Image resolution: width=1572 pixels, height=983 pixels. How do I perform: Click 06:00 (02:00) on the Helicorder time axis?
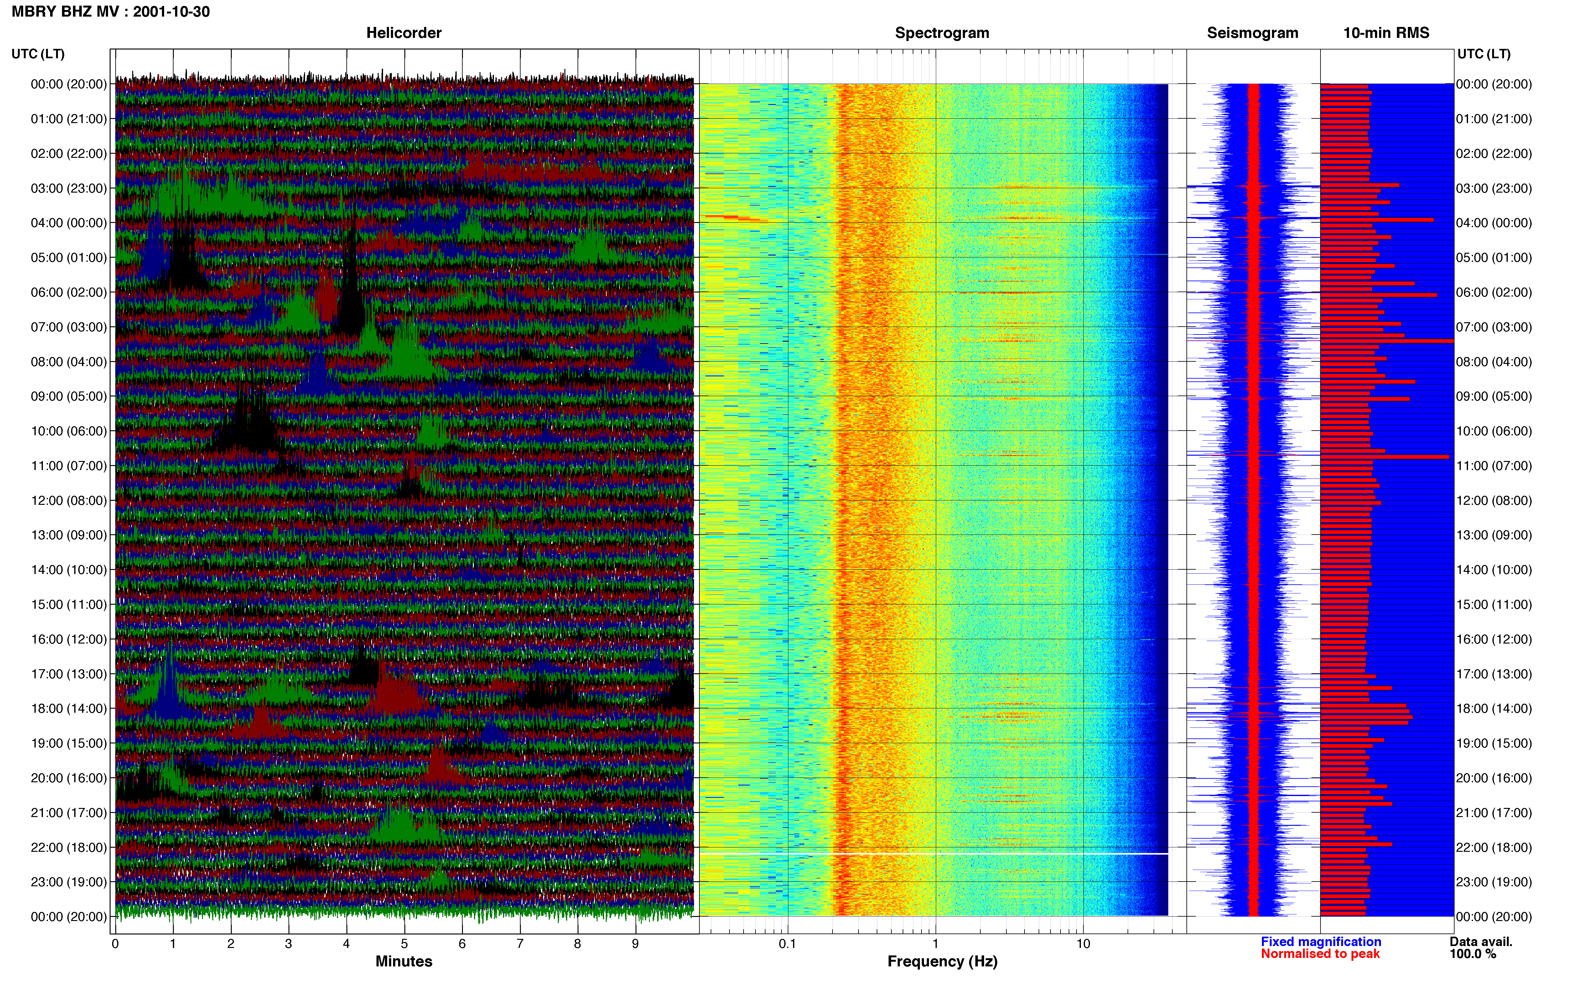pos(69,292)
